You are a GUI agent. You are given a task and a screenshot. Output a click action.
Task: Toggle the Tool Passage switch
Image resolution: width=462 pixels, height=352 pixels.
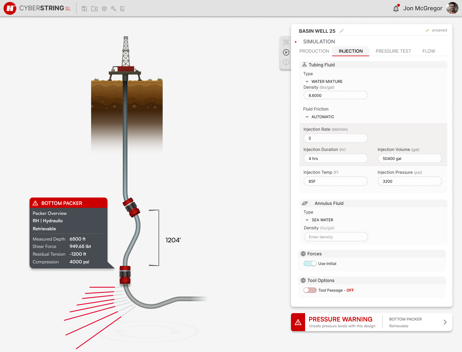(310, 290)
